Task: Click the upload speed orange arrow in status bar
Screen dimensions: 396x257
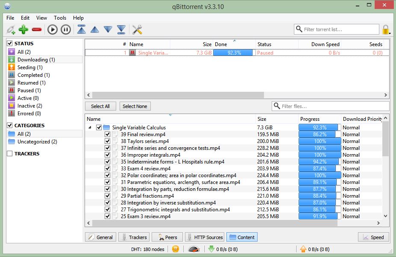Action: [x=303, y=249]
